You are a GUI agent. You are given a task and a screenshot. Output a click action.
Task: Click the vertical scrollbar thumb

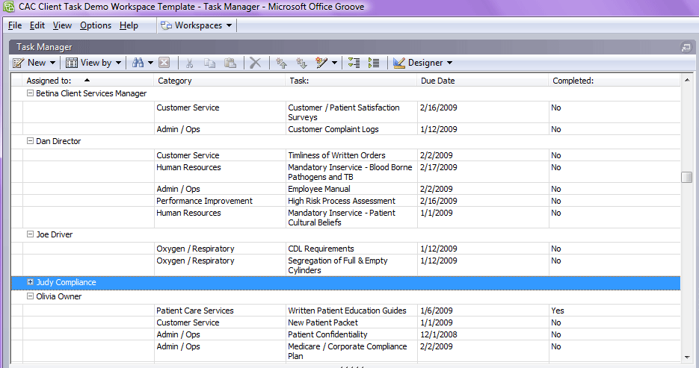687,177
